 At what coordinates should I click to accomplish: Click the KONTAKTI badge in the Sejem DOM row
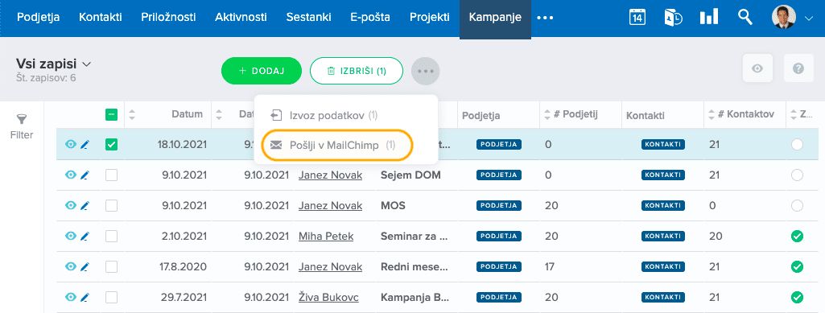pos(663,175)
